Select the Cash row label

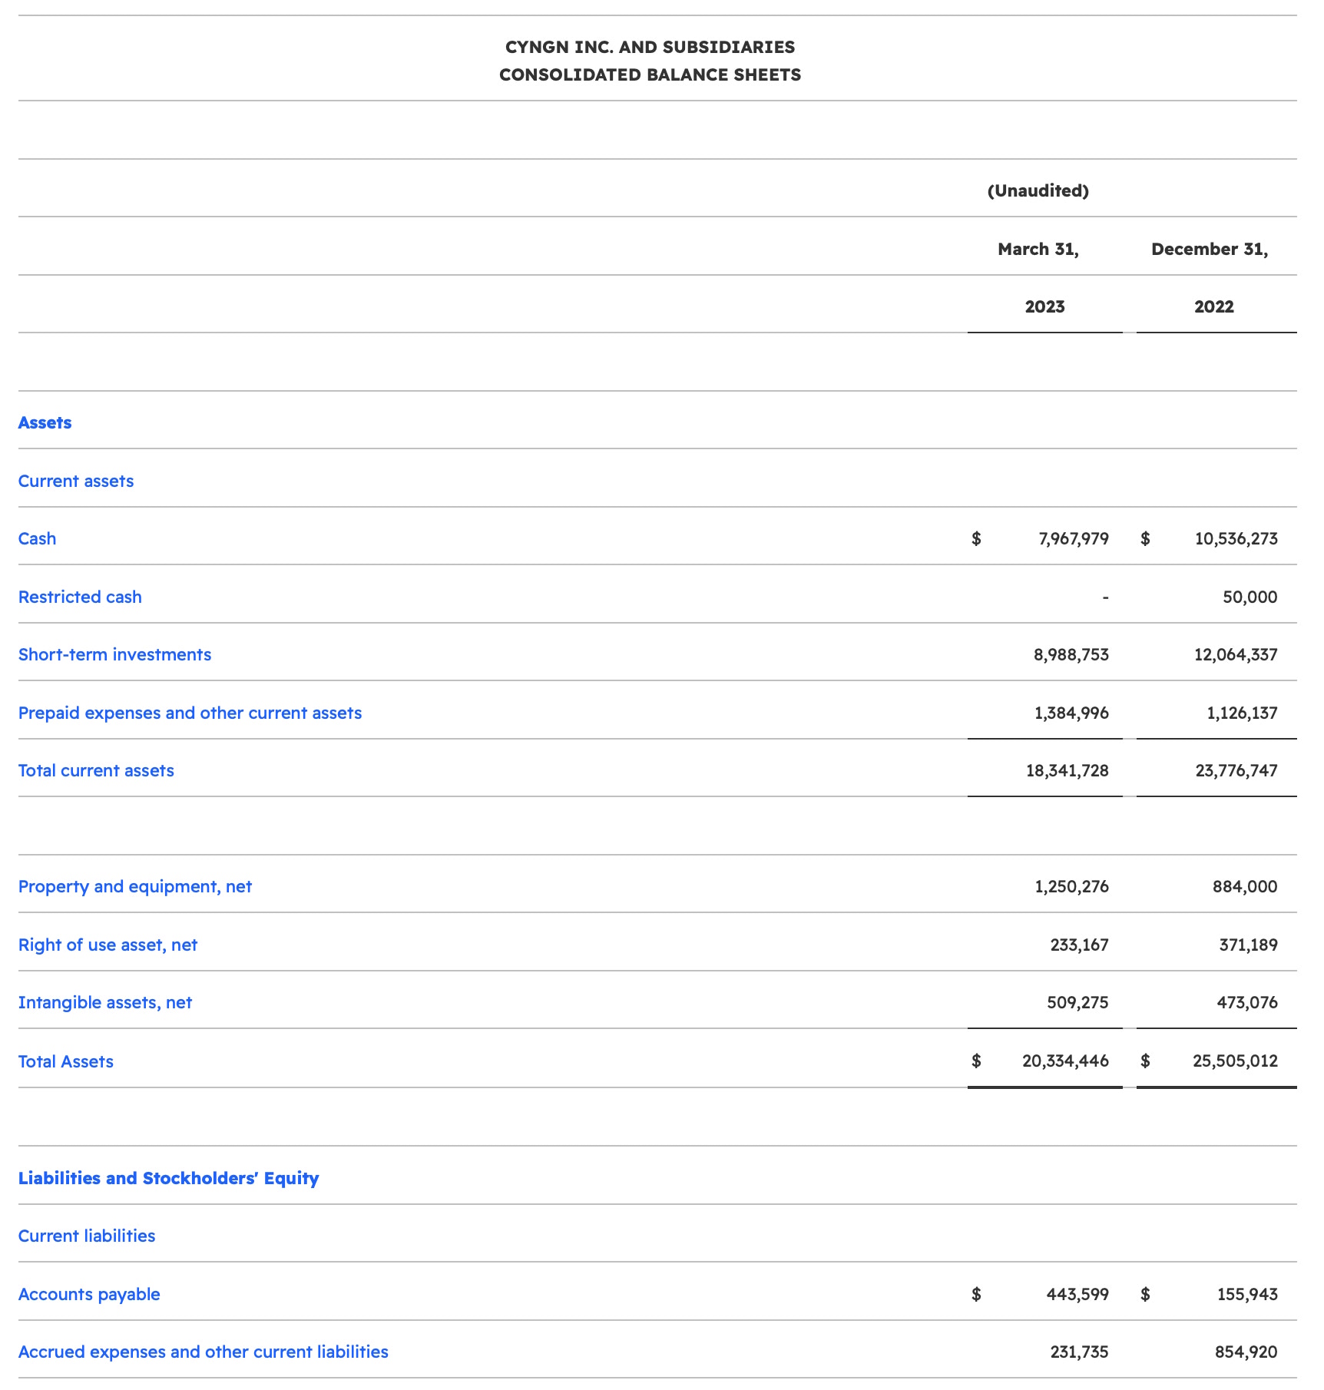[x=37, y=539]
